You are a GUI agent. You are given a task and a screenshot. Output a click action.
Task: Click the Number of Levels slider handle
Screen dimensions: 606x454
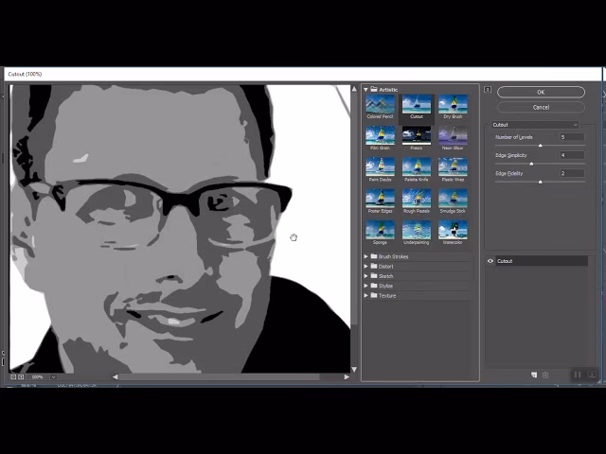tap(541, 146)
